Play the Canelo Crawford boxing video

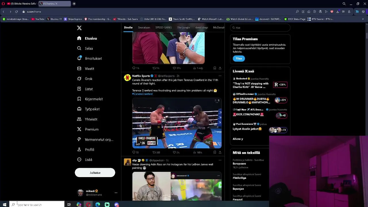[x=177, y=123]
